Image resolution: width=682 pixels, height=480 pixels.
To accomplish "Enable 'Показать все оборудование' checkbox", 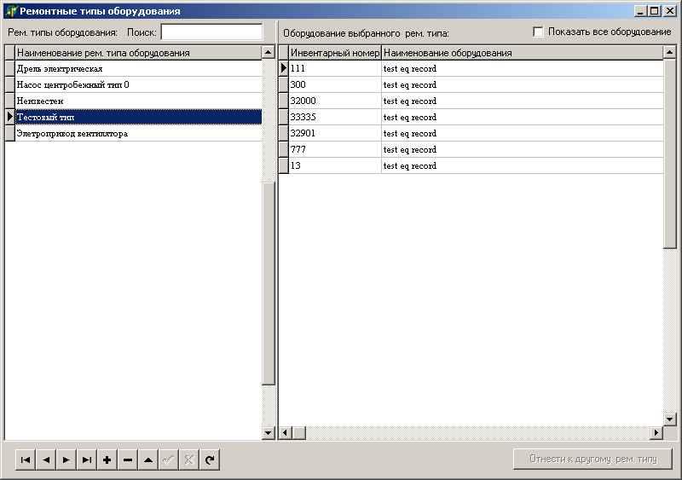I will click(538, 32).
